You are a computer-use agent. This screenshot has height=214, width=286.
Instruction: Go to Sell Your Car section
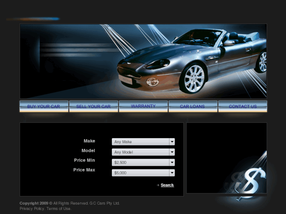(93, 106)
